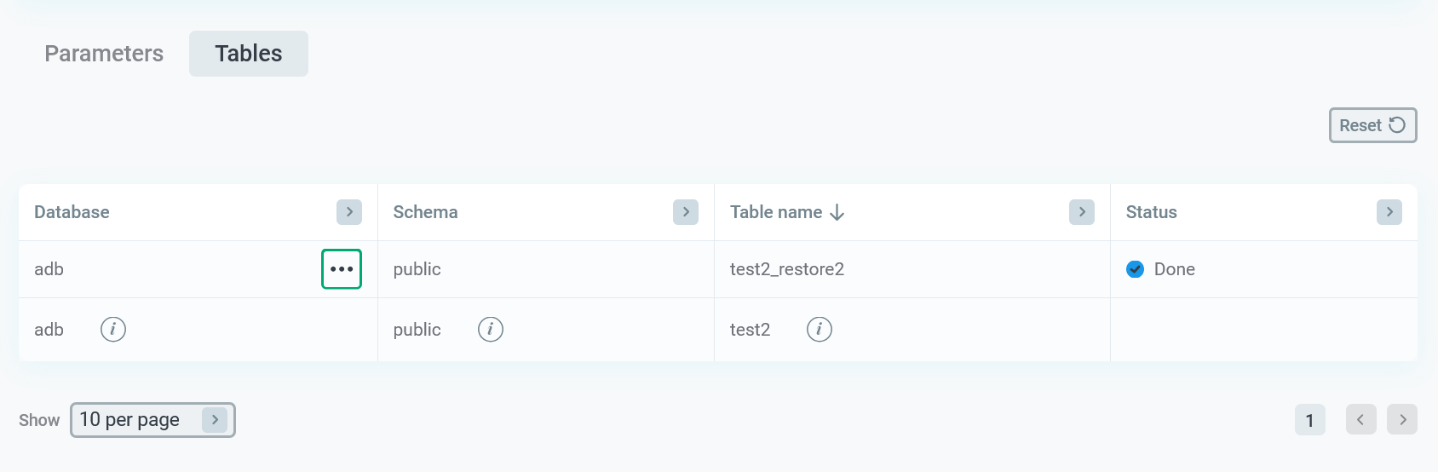This screenshot has width=1438, height=472.
Task: Select the Tables tab
Action: [x=249, y=54]
